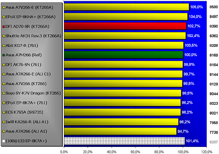The width and height of the screenshot is (219, 154).
Task: Click the 96,2% data label
Action: (185, 122)
